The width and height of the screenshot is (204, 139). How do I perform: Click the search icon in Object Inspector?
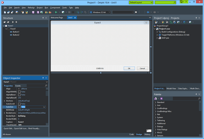(46, 86)
